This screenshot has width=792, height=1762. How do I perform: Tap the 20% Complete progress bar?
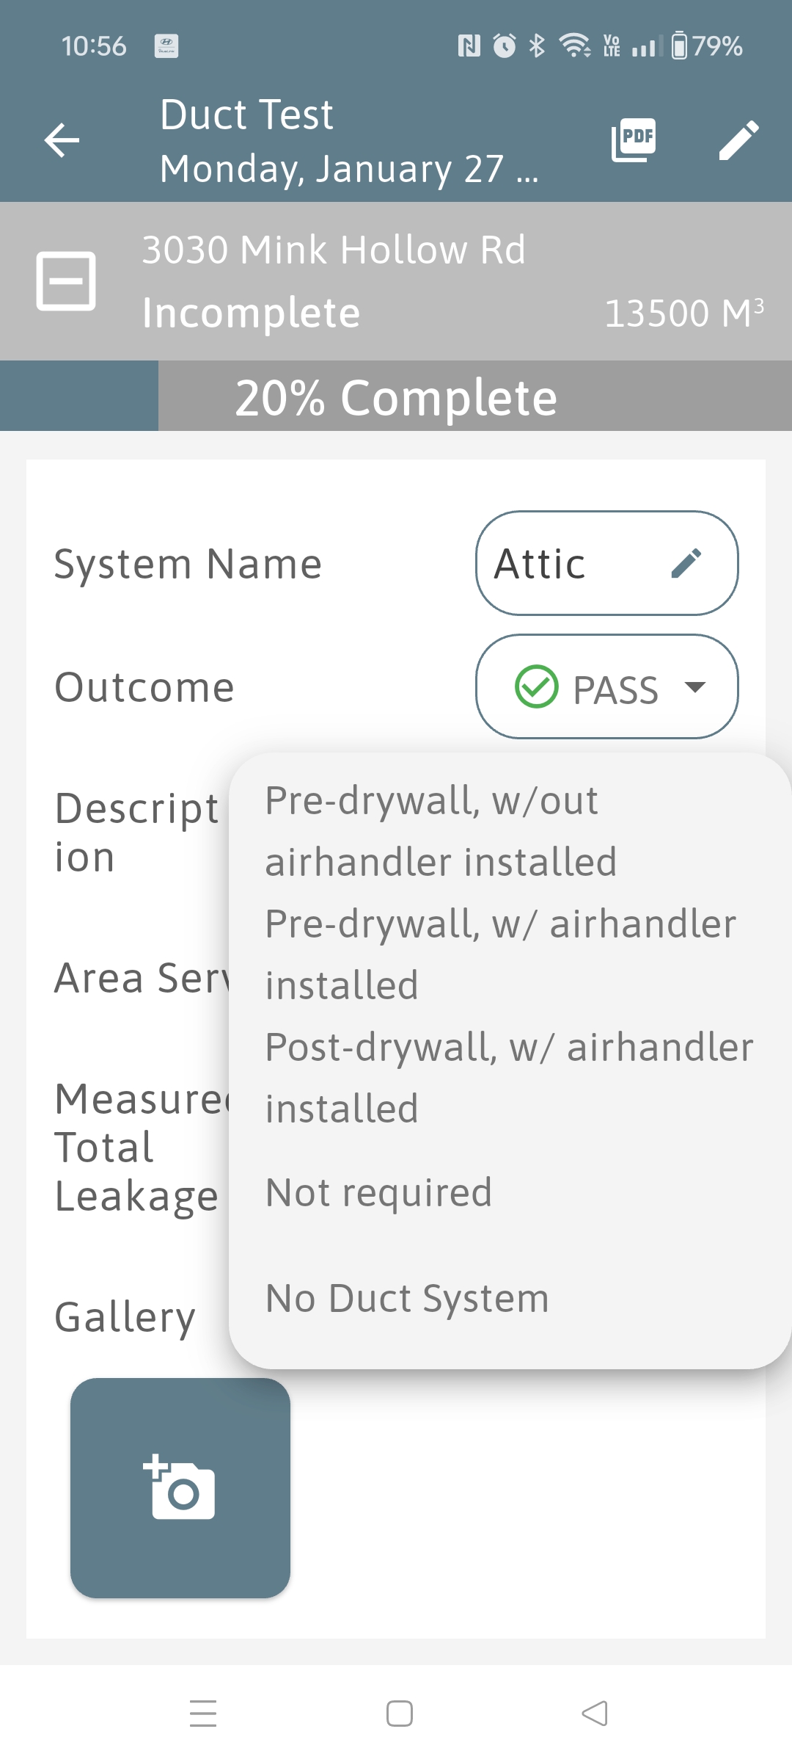(x=396, y=396)
